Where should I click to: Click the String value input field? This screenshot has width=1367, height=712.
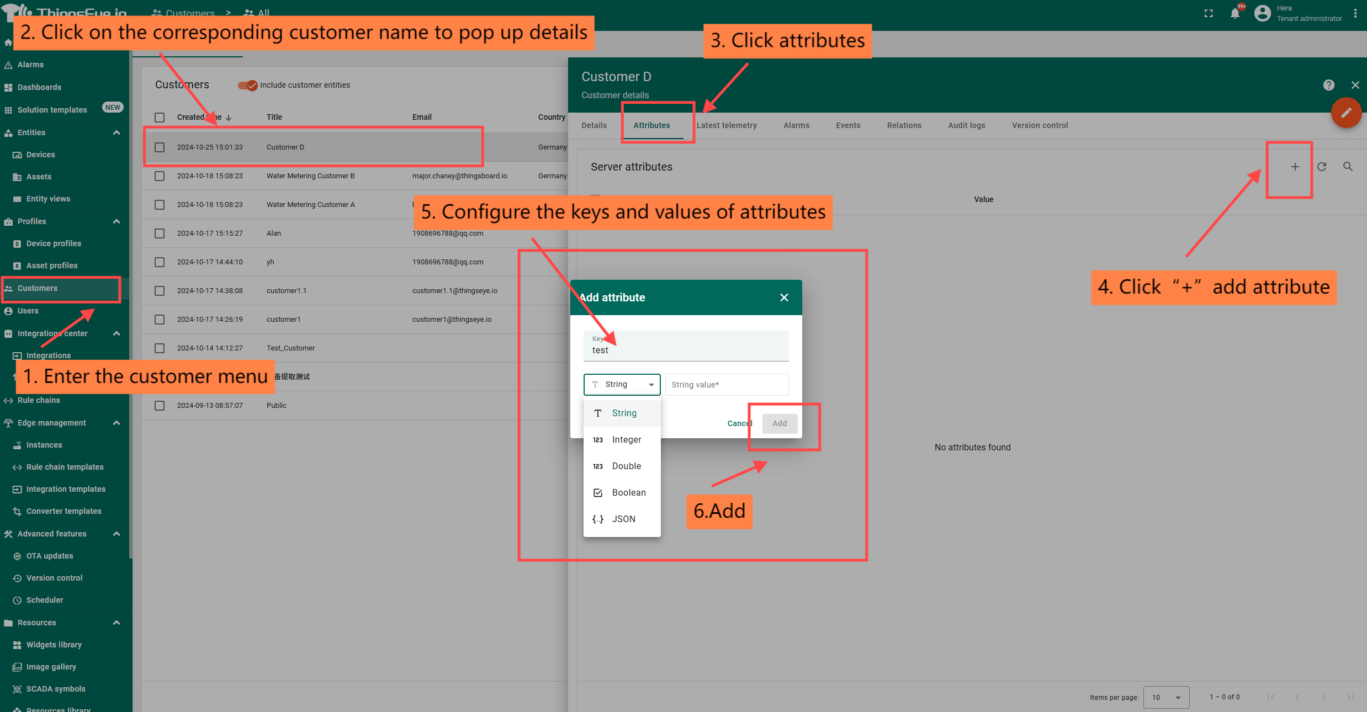pos(727,385)
